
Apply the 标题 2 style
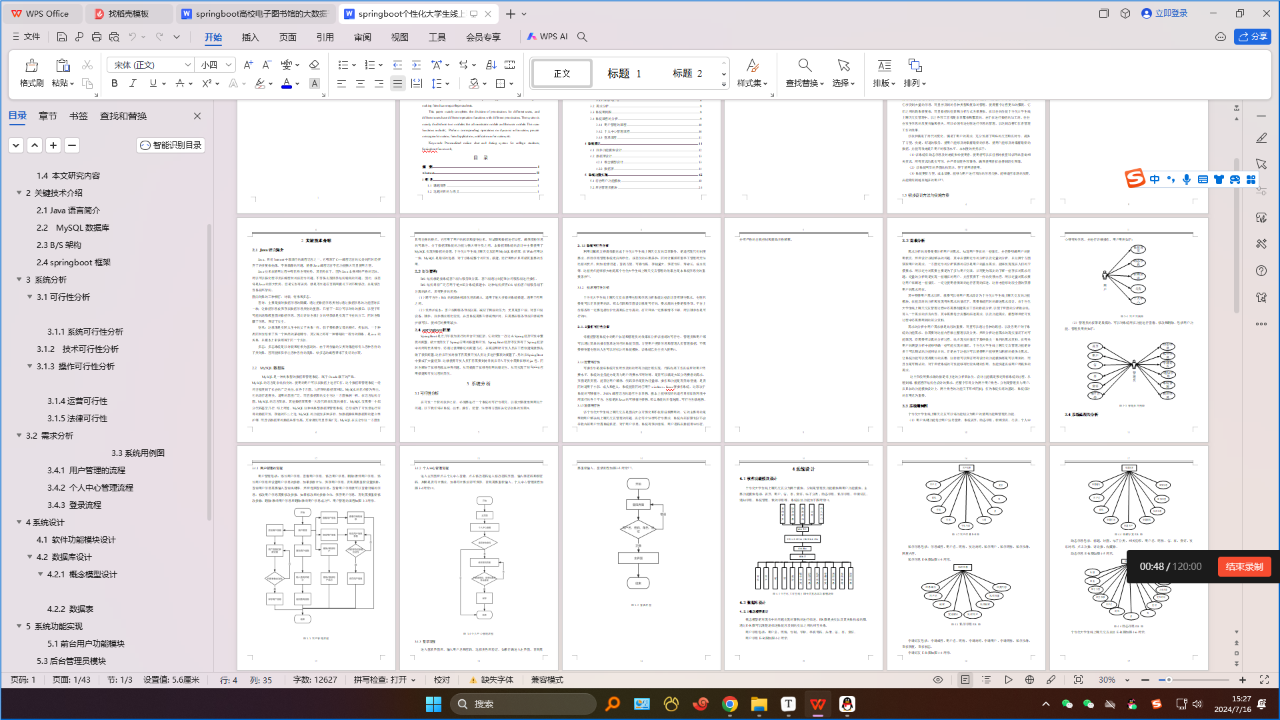coord(687,73)
